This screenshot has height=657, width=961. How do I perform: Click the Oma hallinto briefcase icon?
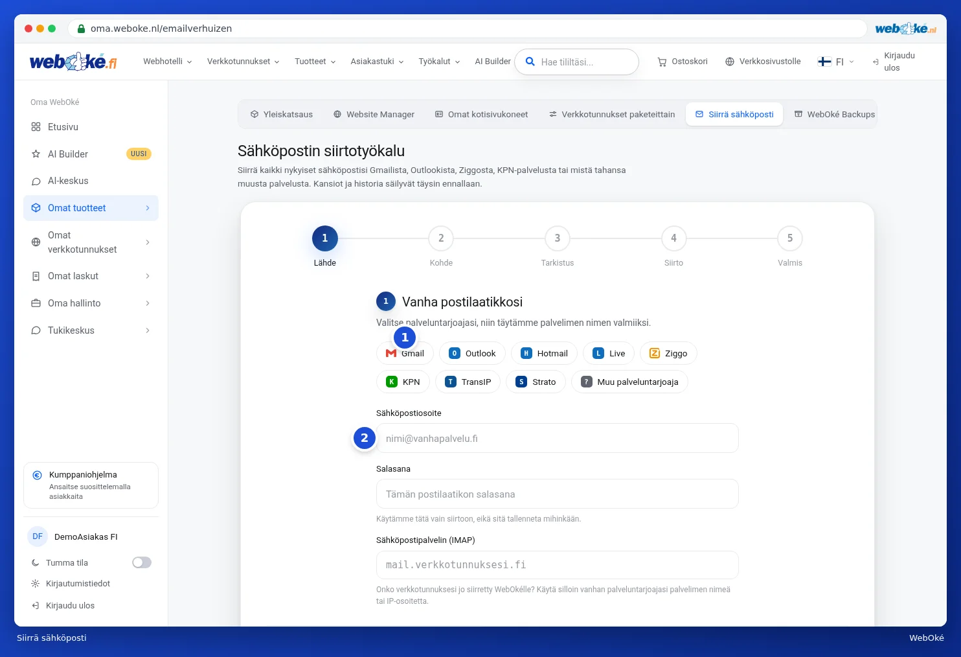click(36, 303)
